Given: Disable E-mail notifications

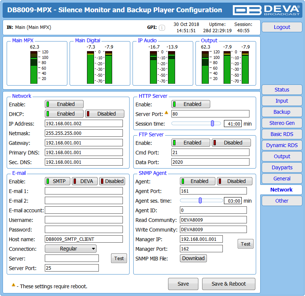Looking at the screenshot, I should pos(112,181).
